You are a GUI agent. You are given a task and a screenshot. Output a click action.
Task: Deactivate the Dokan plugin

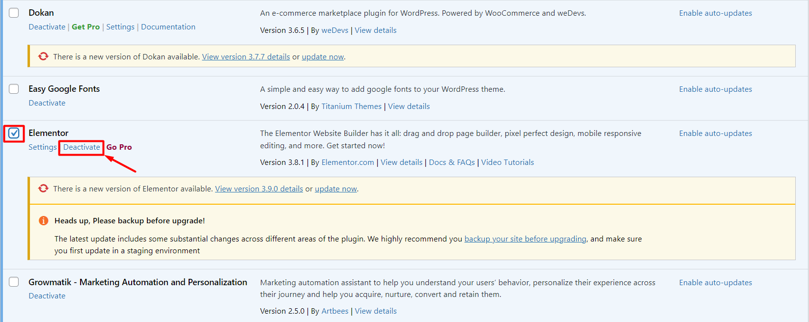pyautogui.click(x=47, y=27)
